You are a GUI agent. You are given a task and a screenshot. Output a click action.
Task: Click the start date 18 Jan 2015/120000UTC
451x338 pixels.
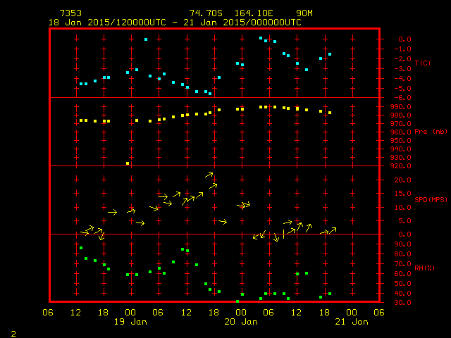click(x=107, y=22)
